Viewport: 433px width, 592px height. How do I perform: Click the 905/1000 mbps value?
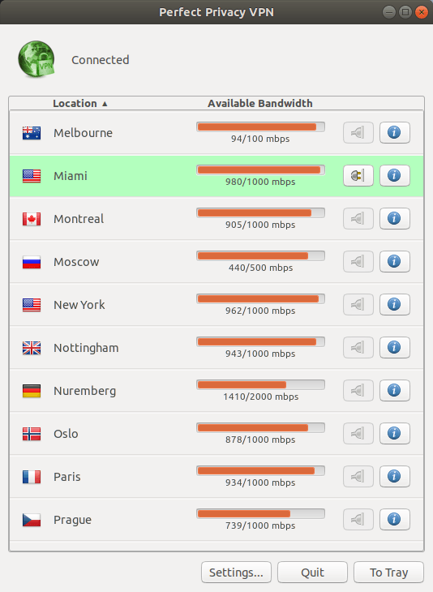click(x=260, y=225)
